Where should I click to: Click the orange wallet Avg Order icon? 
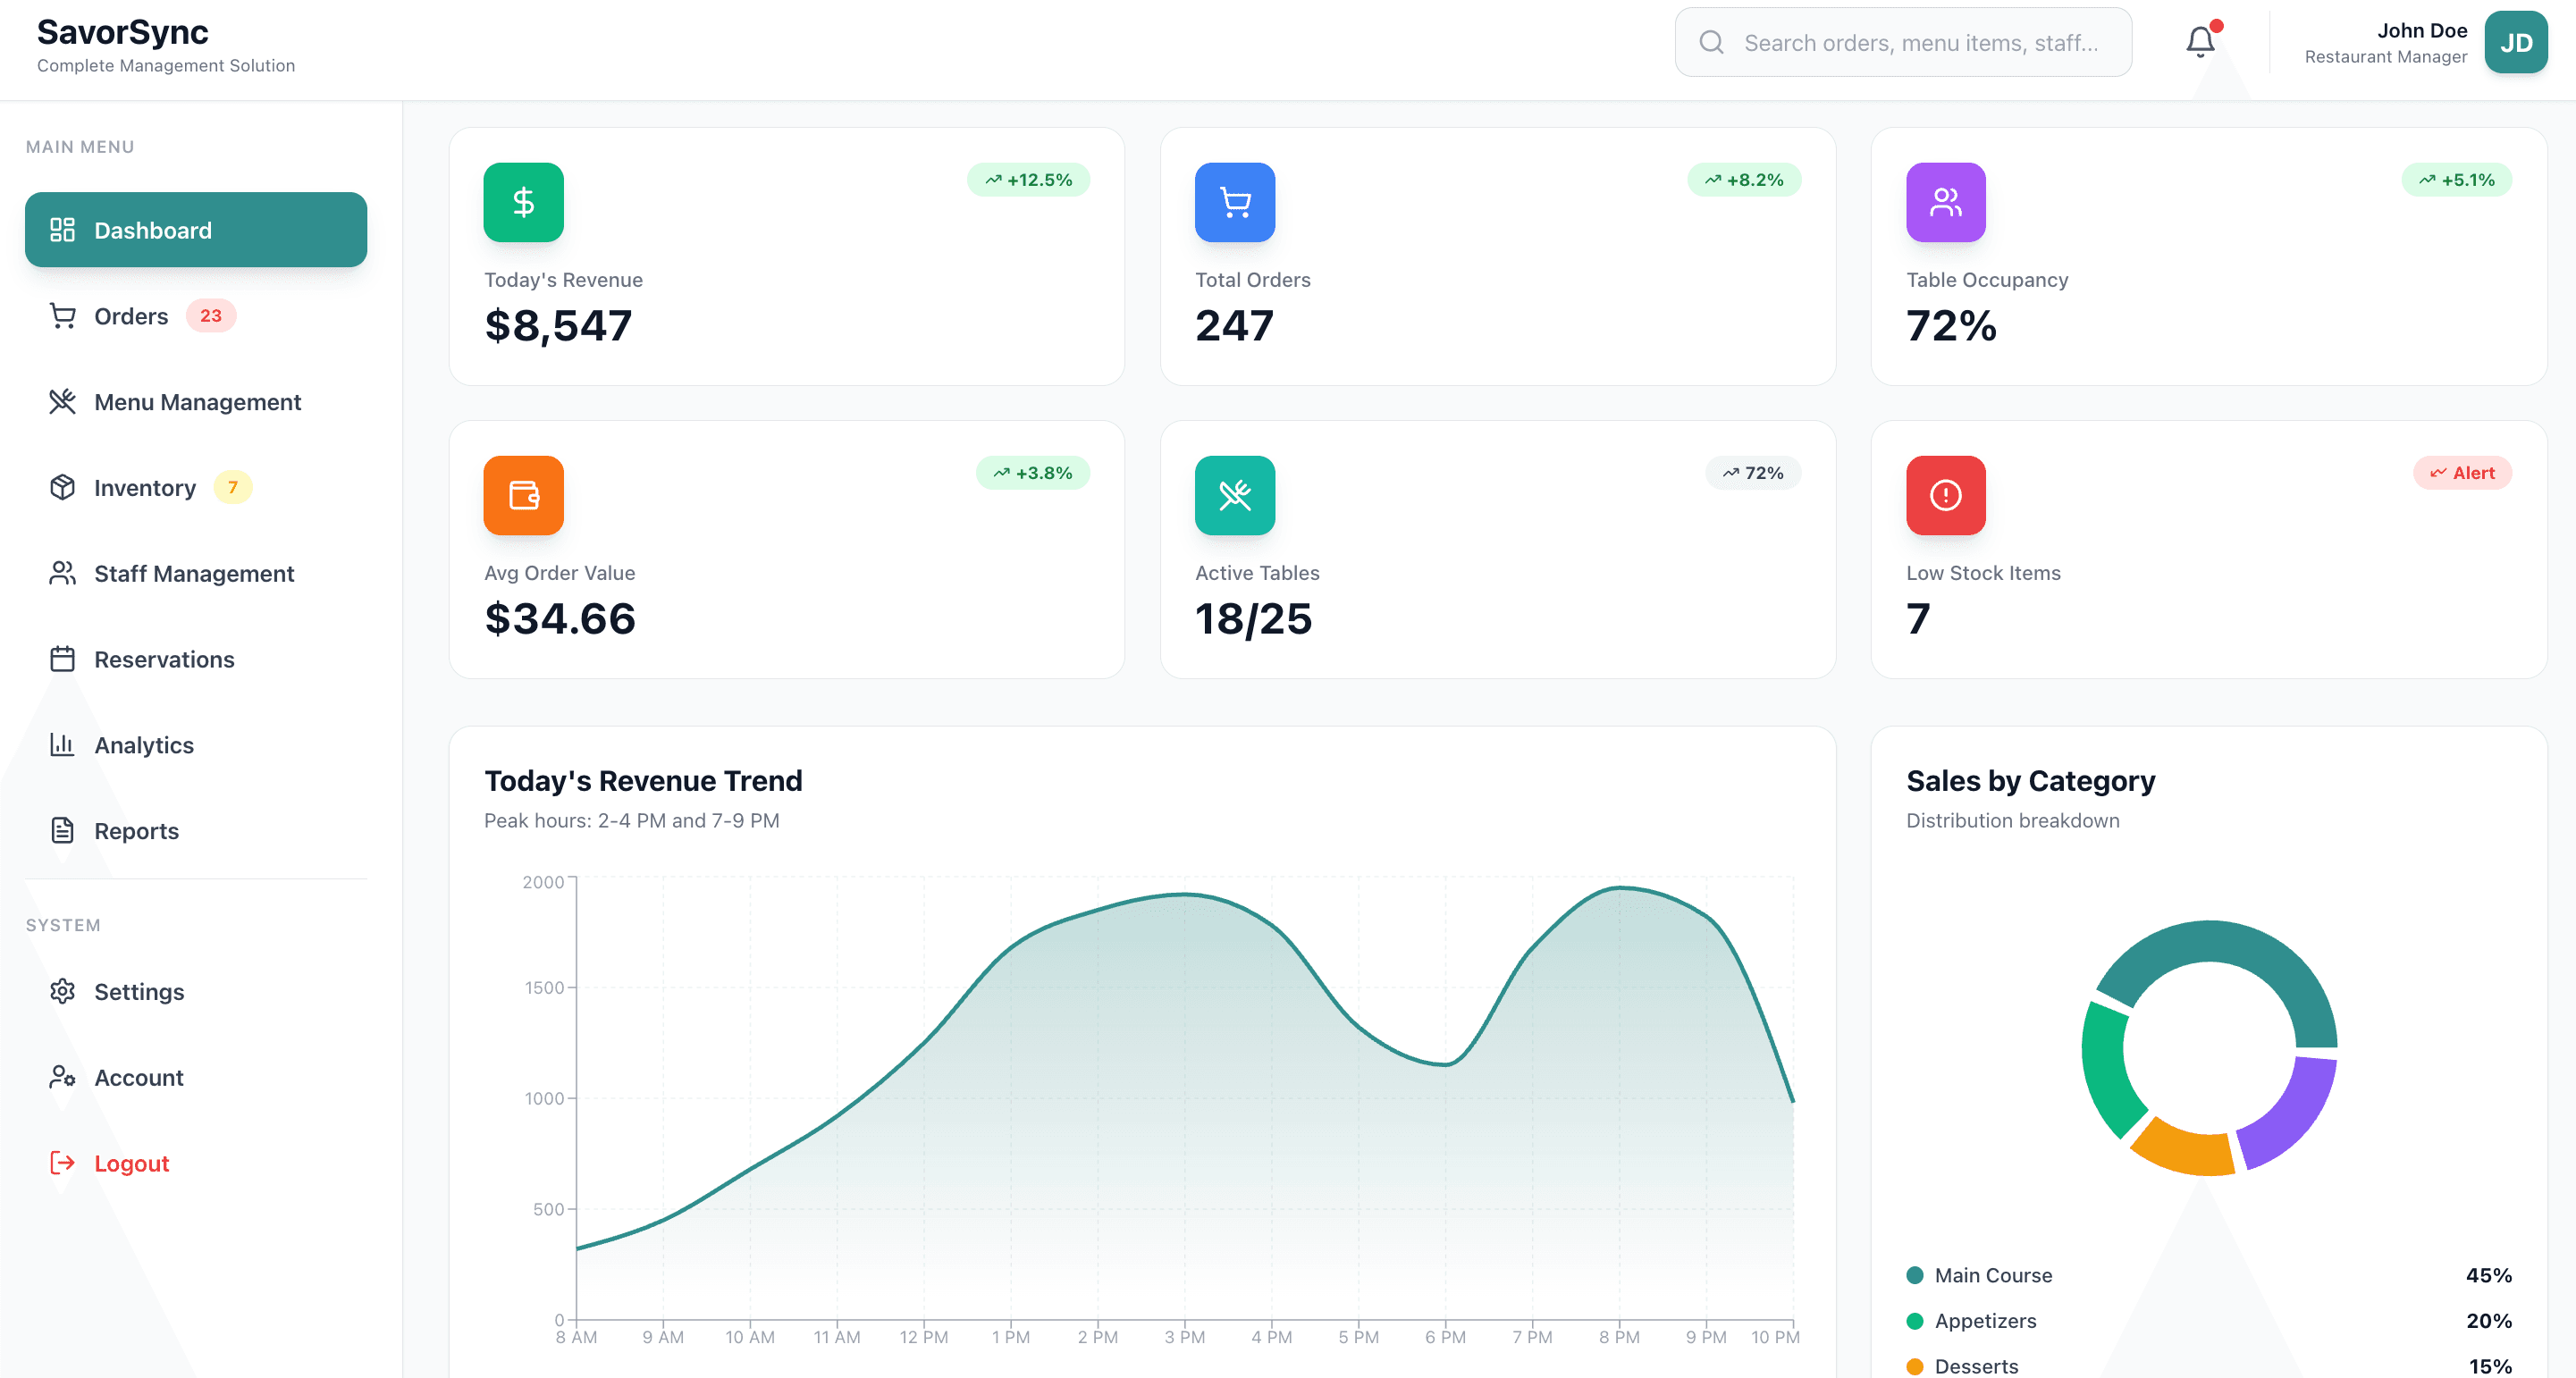(523, 495)
